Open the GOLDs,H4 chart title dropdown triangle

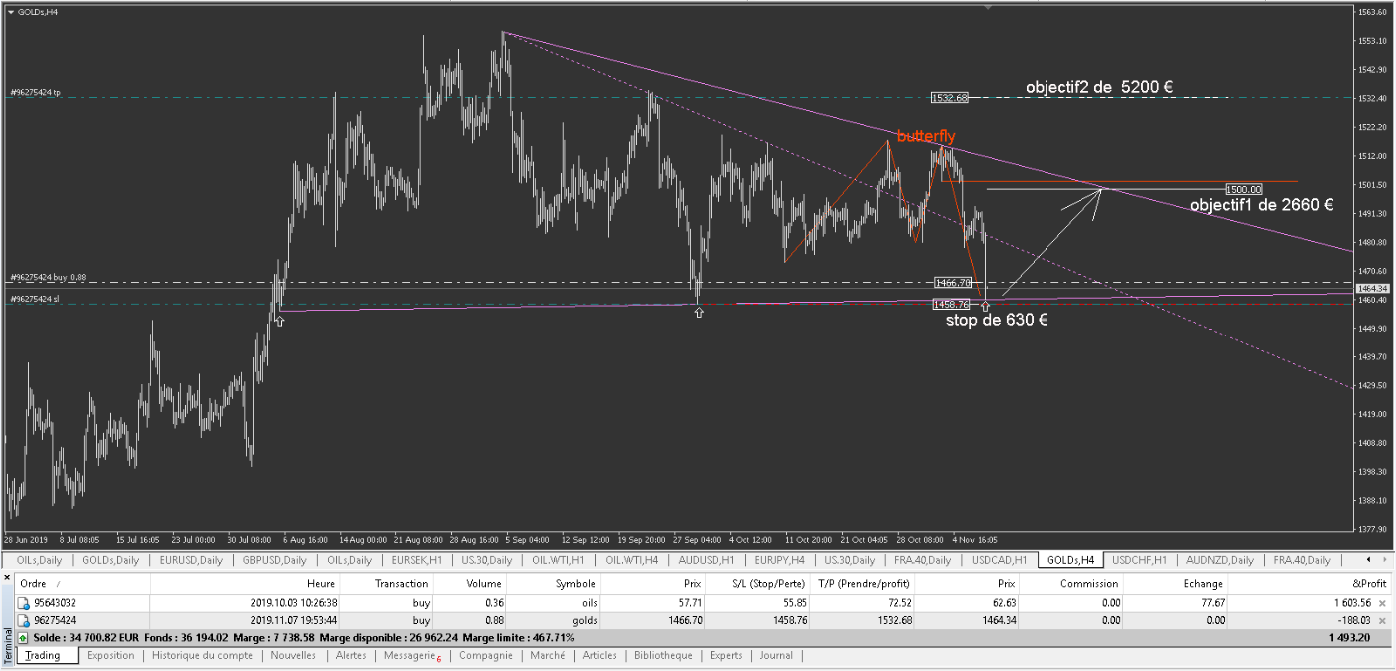coord(10,12)
